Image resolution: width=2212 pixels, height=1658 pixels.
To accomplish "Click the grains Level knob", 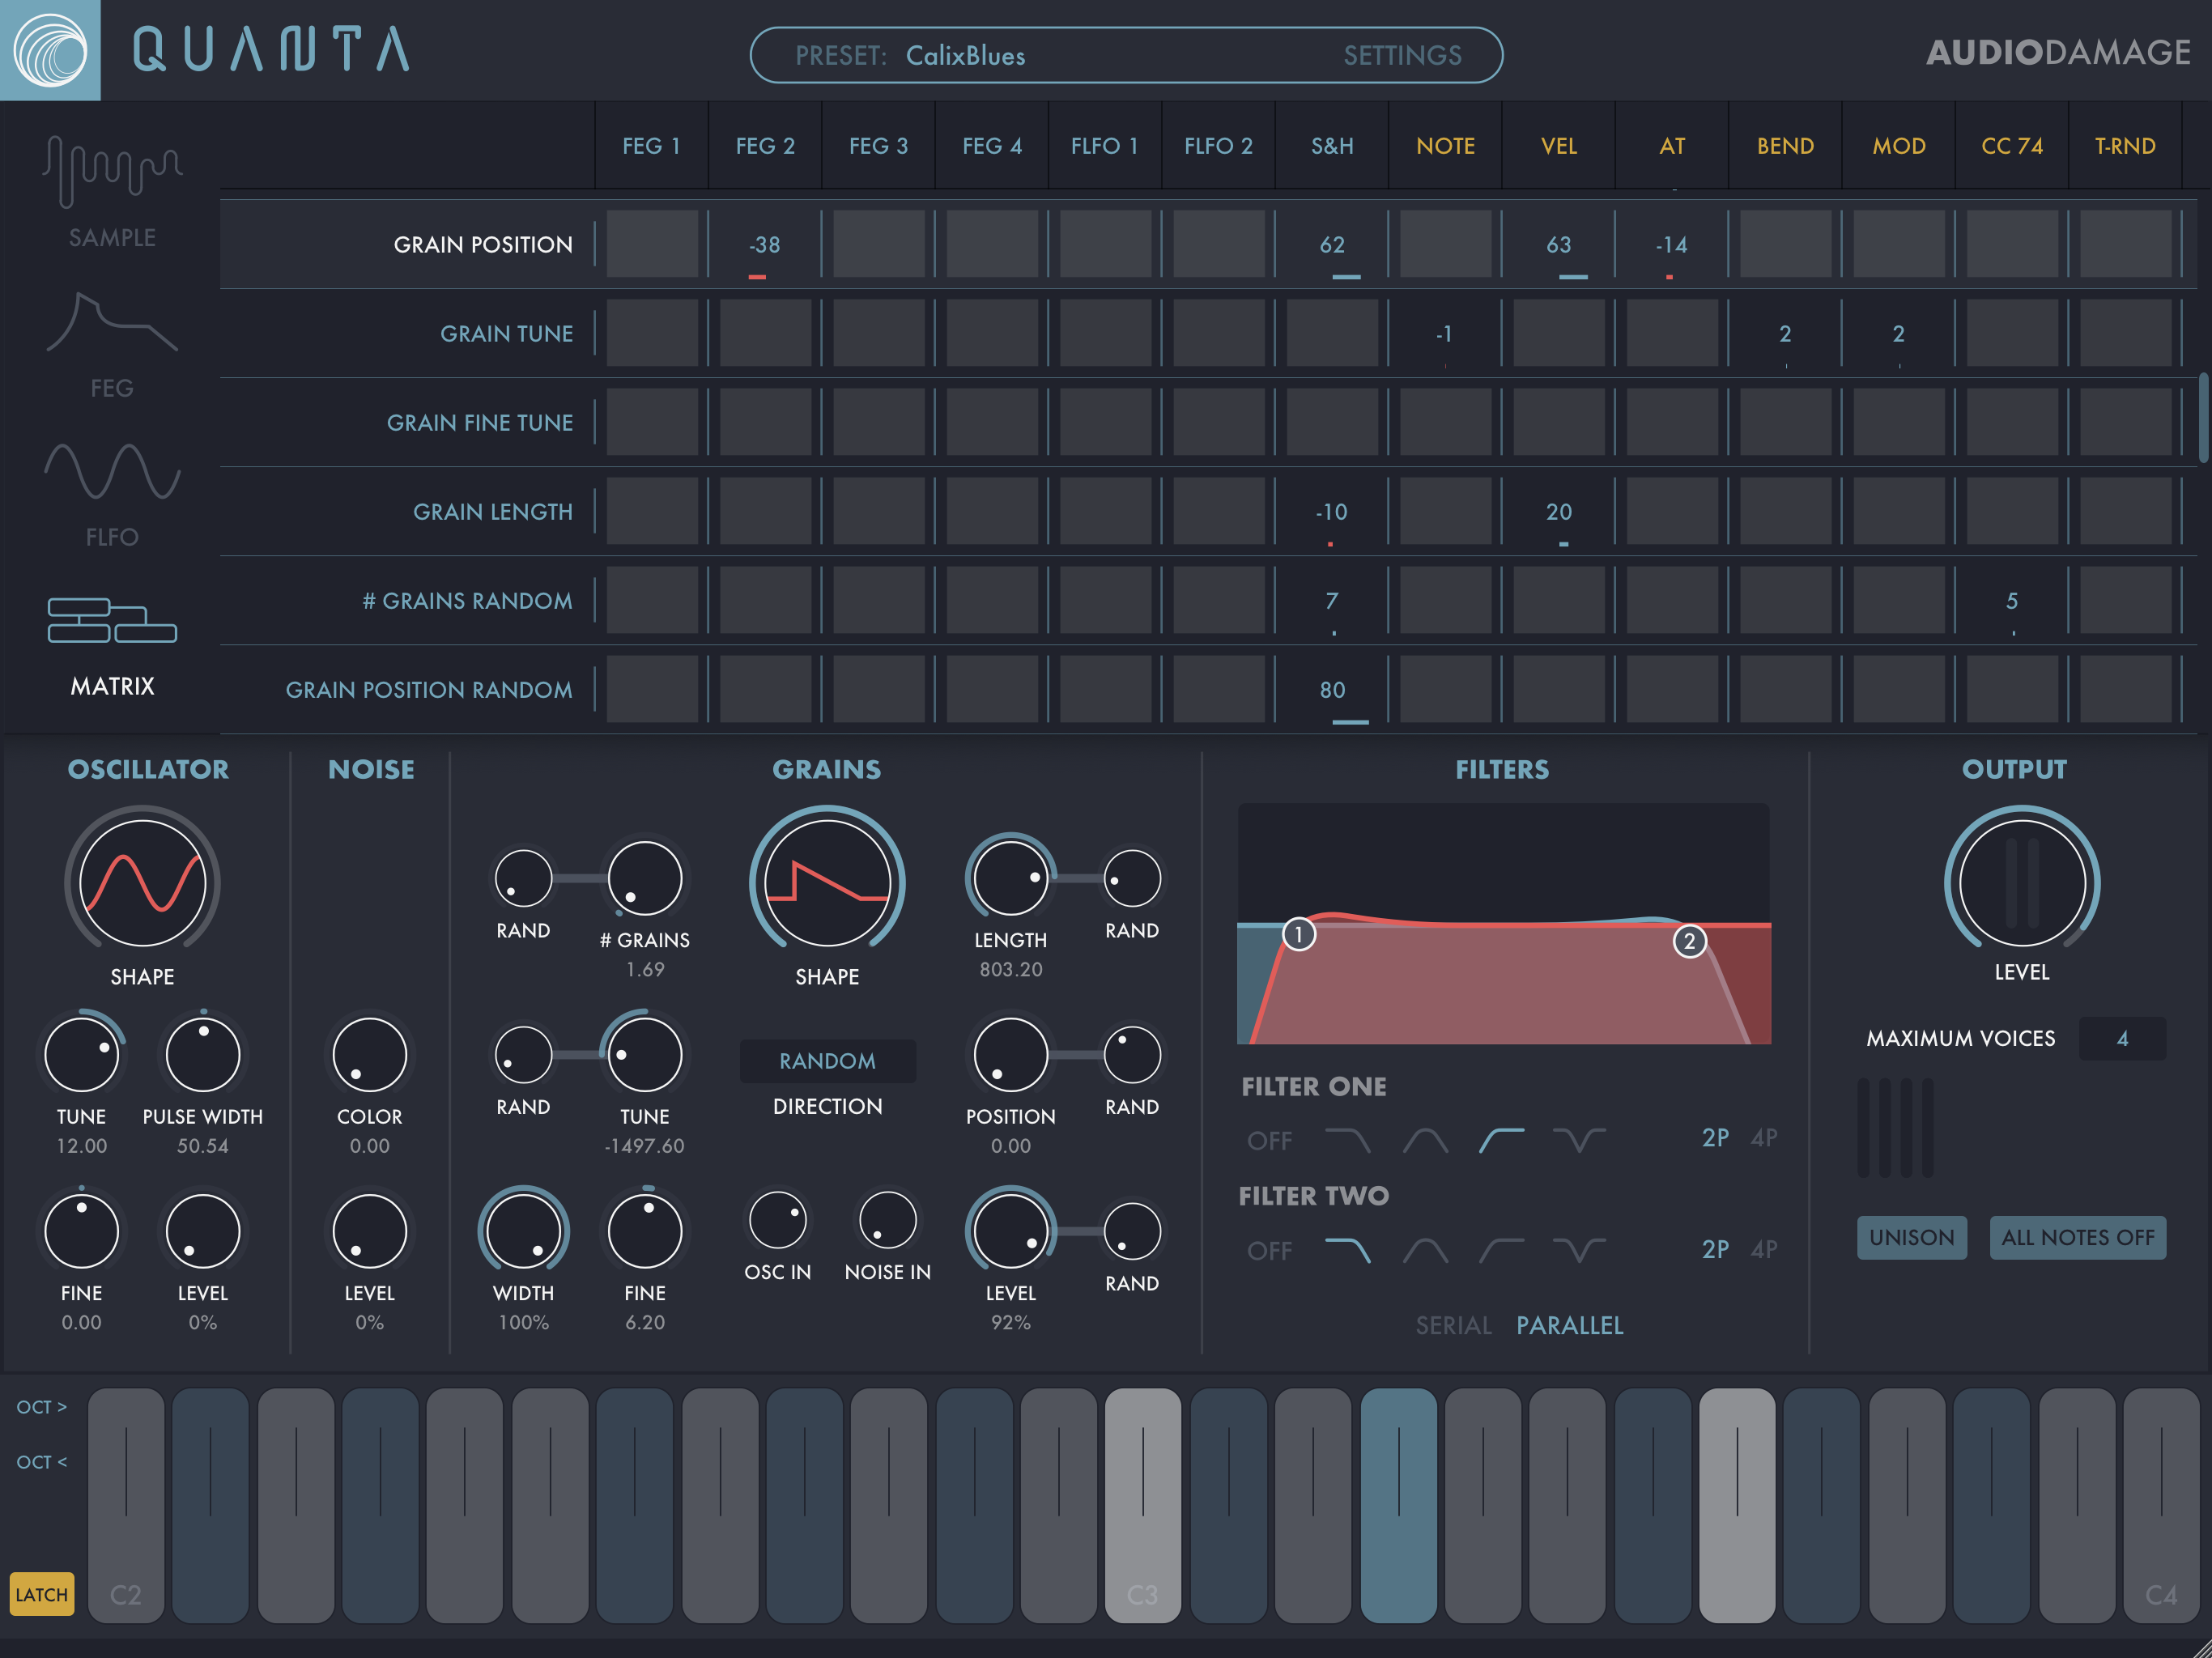I will 1010,1231.
